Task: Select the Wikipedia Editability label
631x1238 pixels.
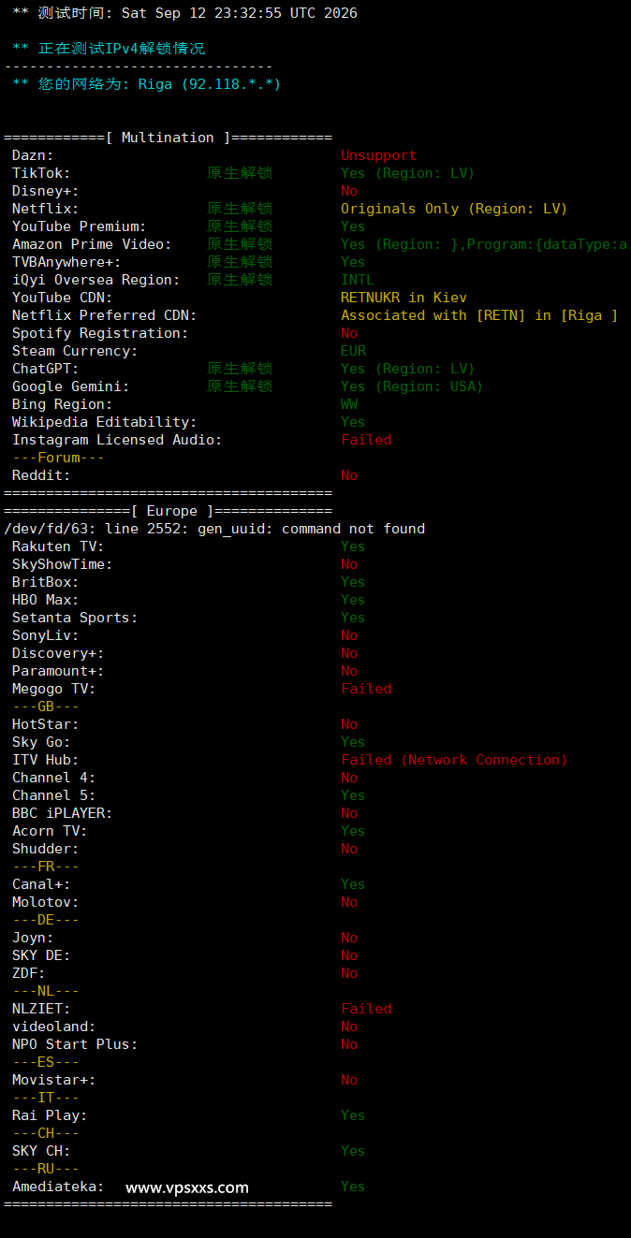Action: pyautogui.click(x=105, y=422)
